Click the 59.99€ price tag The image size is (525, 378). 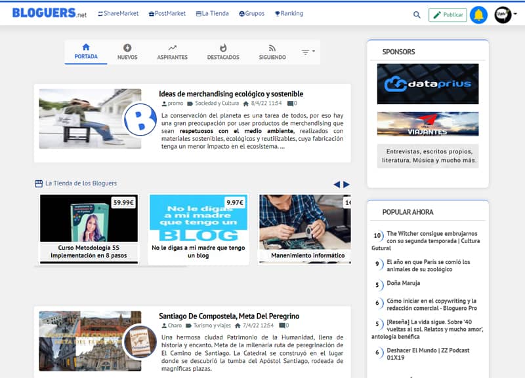(x=123, y=202)
